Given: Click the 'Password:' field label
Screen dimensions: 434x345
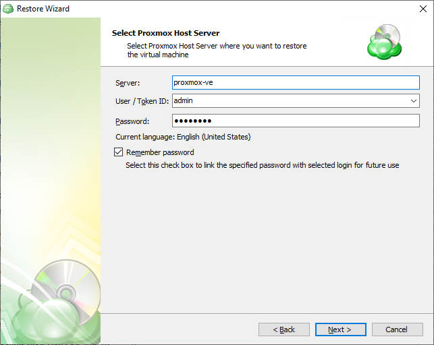Looking at the screenshot, I should pyautogui.click(x=132, y=121).
